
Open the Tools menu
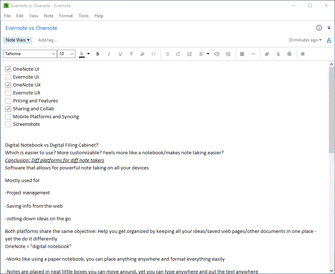pos(84,16)
